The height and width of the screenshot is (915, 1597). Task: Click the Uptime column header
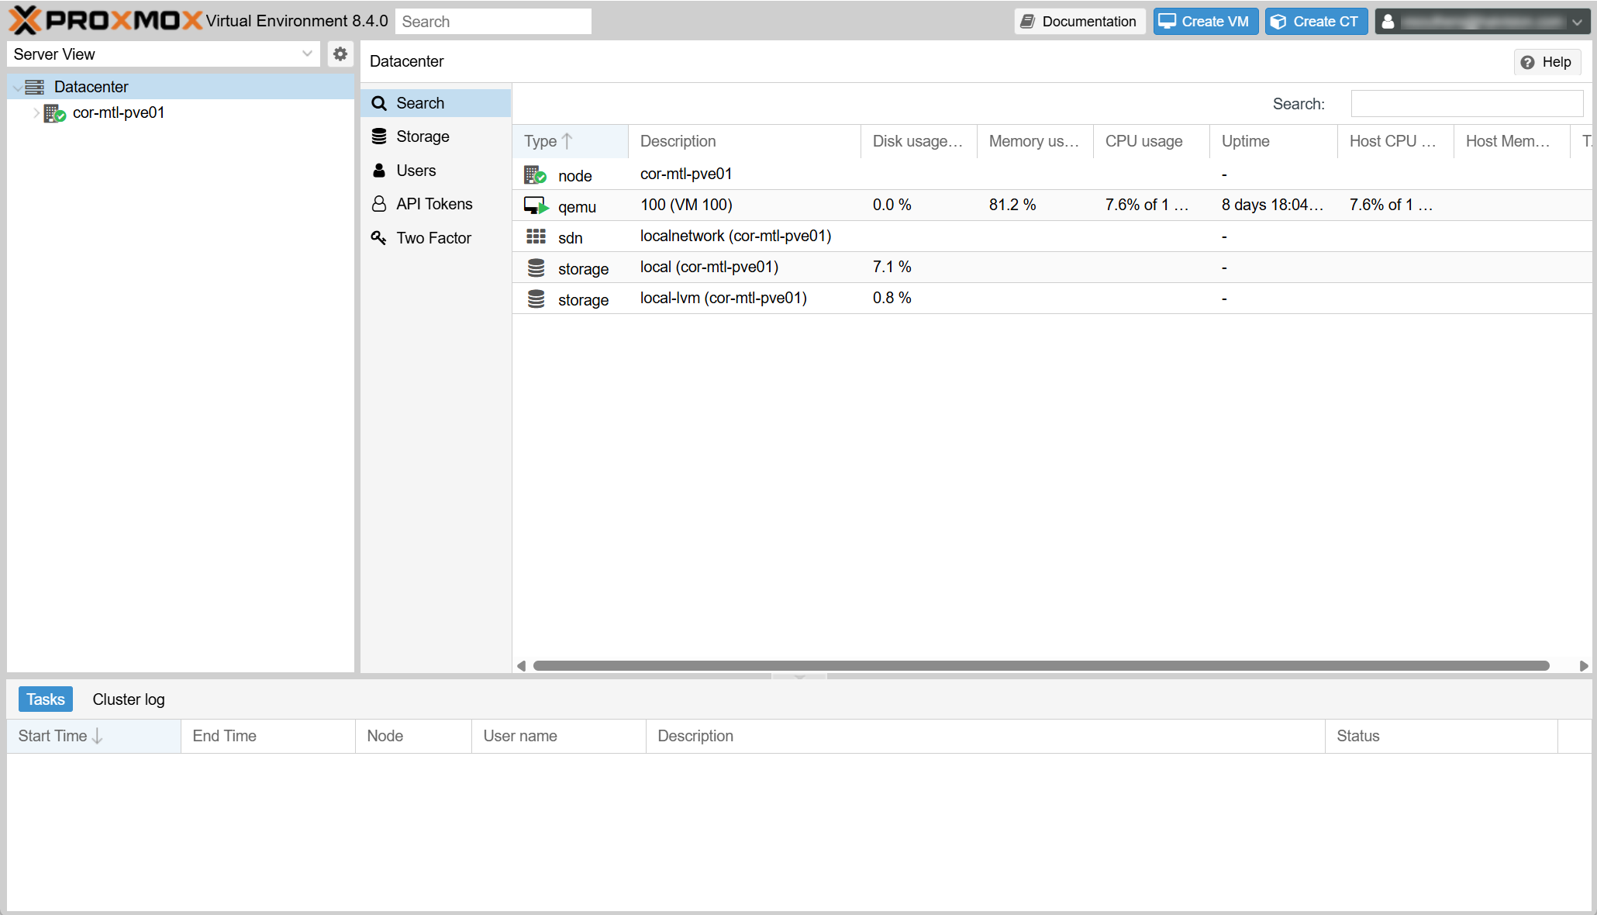pos(1274,141)
